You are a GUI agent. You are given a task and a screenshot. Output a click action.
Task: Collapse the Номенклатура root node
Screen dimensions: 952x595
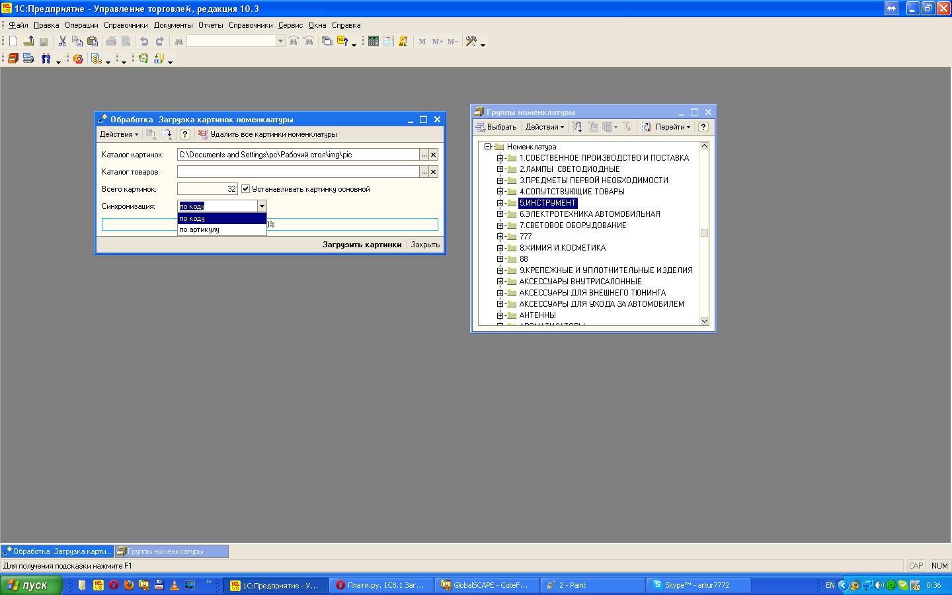(x=487, y=147)
